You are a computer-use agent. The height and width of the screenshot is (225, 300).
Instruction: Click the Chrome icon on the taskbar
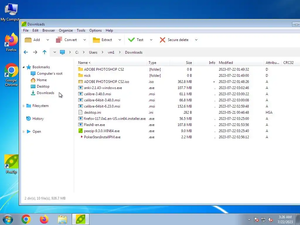point(26,219)
